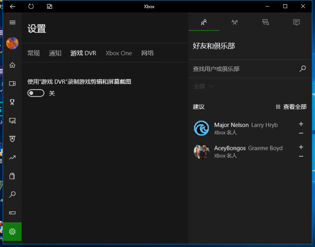The width and height of the screenshot is (315, 247).
Task: Click the sidebar search magnifier icon
Action: coord(13,195)
